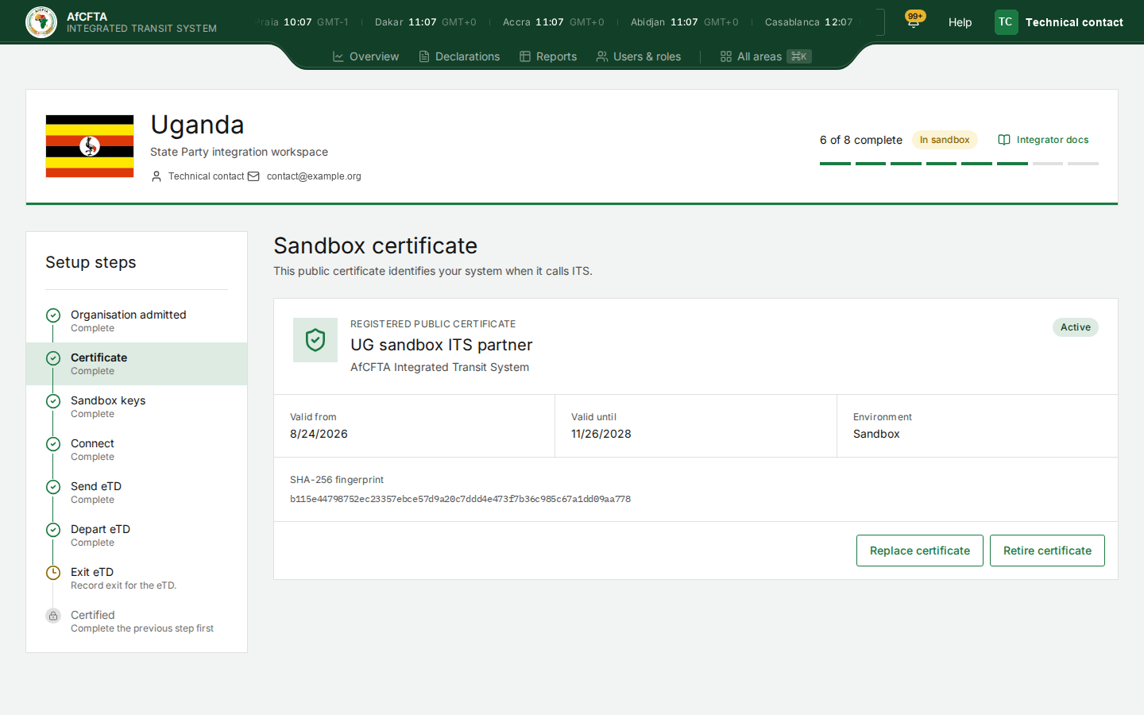Click the TC avatar badge

[x=1006, y=22]
